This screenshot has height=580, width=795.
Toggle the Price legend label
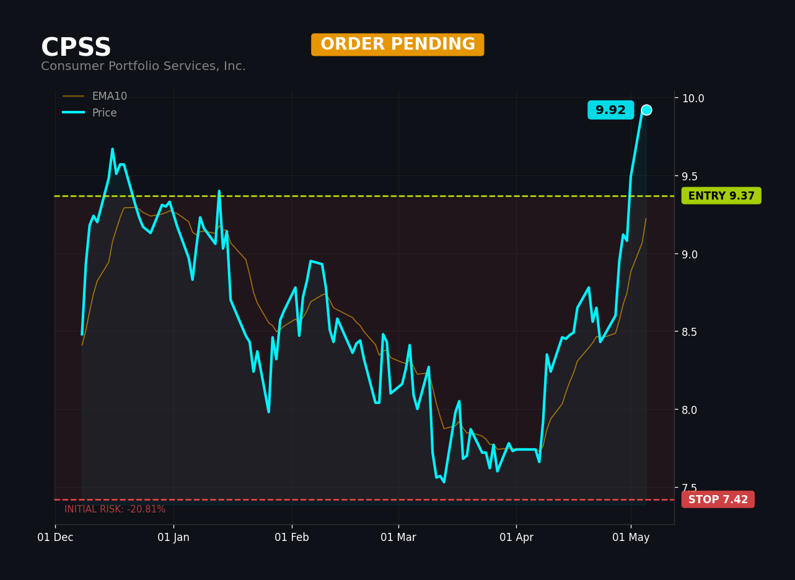pos(104,113)
